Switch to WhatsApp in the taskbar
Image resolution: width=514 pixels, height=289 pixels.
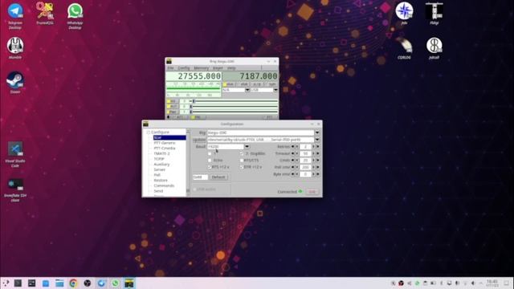115,283
